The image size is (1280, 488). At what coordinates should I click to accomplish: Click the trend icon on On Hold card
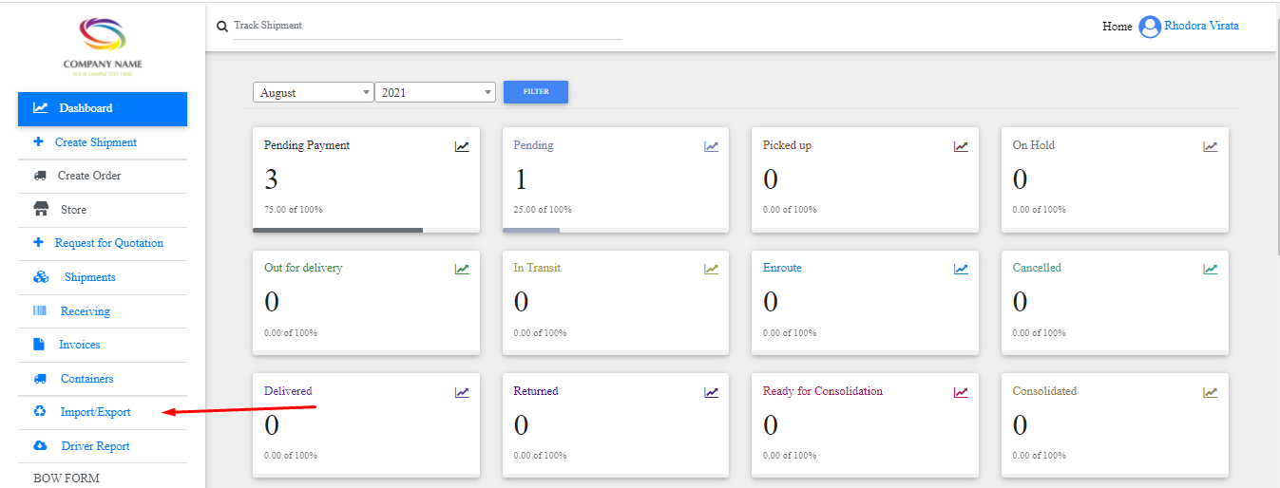click(1210, 146)
